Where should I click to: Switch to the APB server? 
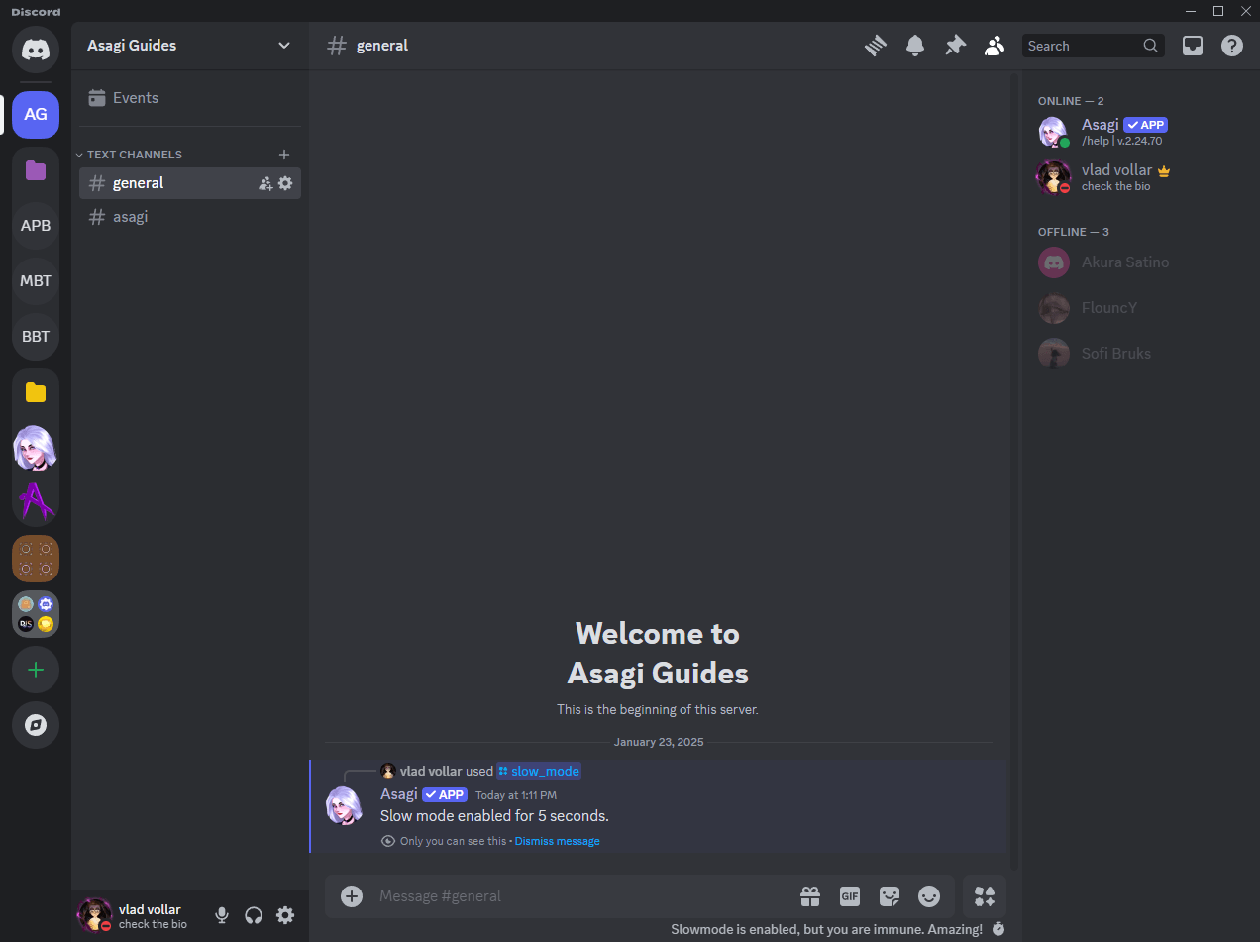tap(36, 225)
